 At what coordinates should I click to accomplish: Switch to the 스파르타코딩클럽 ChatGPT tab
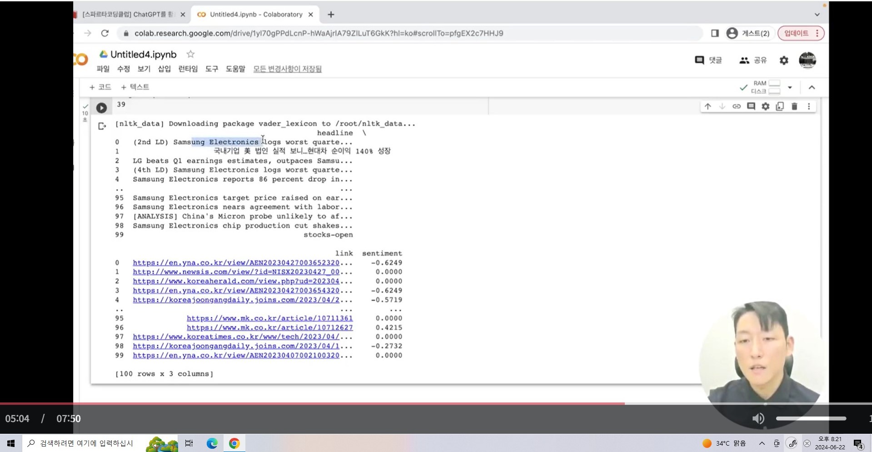127,15
